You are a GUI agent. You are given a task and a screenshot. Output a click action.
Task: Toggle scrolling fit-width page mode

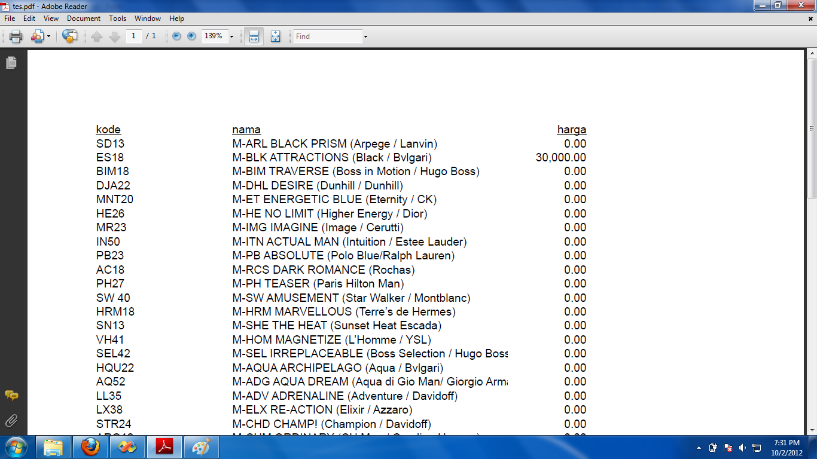(254, 36)
